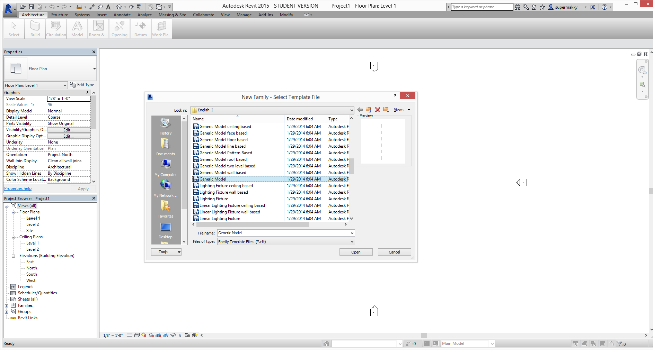Click the red Delete icon in dialog

click(x=378, y=110)
